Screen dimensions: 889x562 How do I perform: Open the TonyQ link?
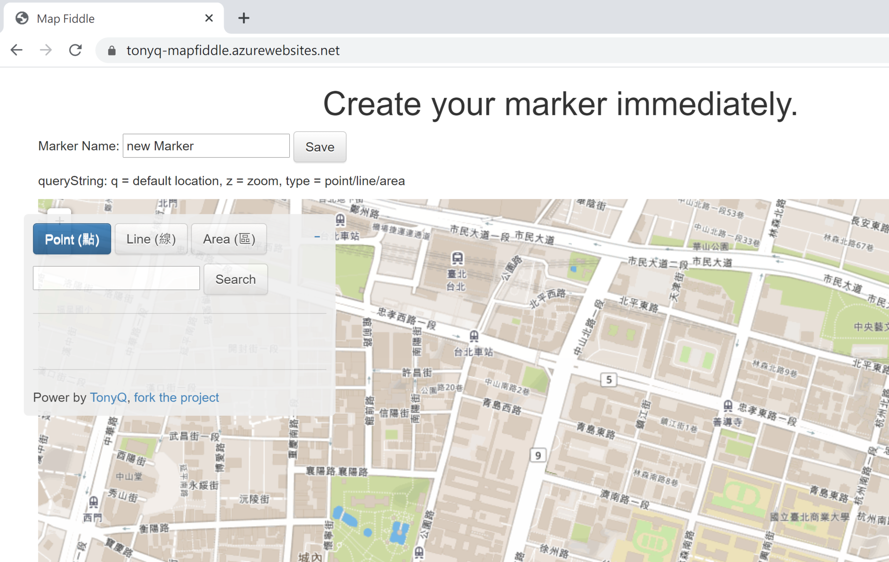tap(108, 397)
